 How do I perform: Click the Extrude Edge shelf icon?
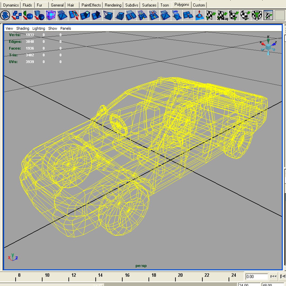click(x=96, y=15)
